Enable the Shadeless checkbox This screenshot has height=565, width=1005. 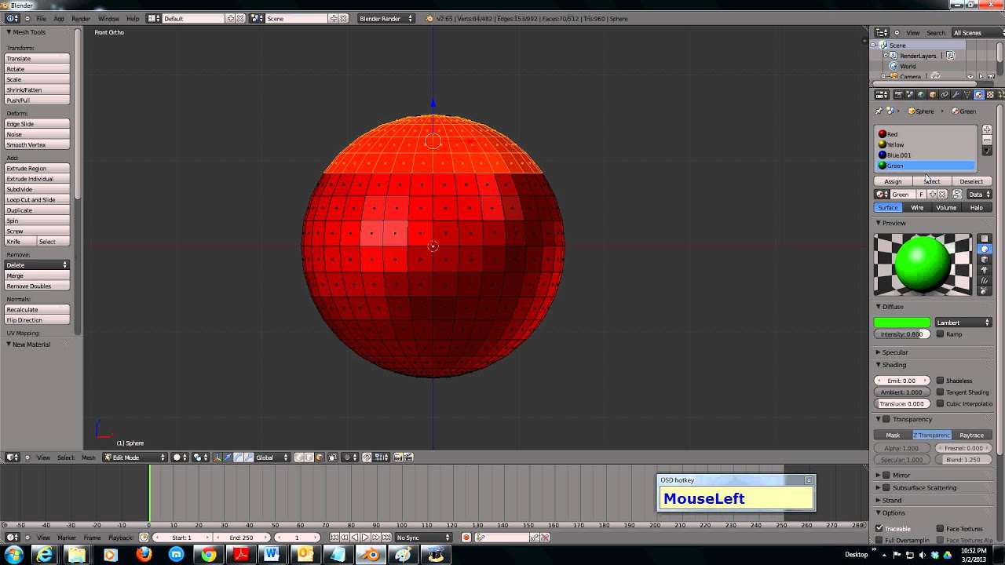pos(940,381)
